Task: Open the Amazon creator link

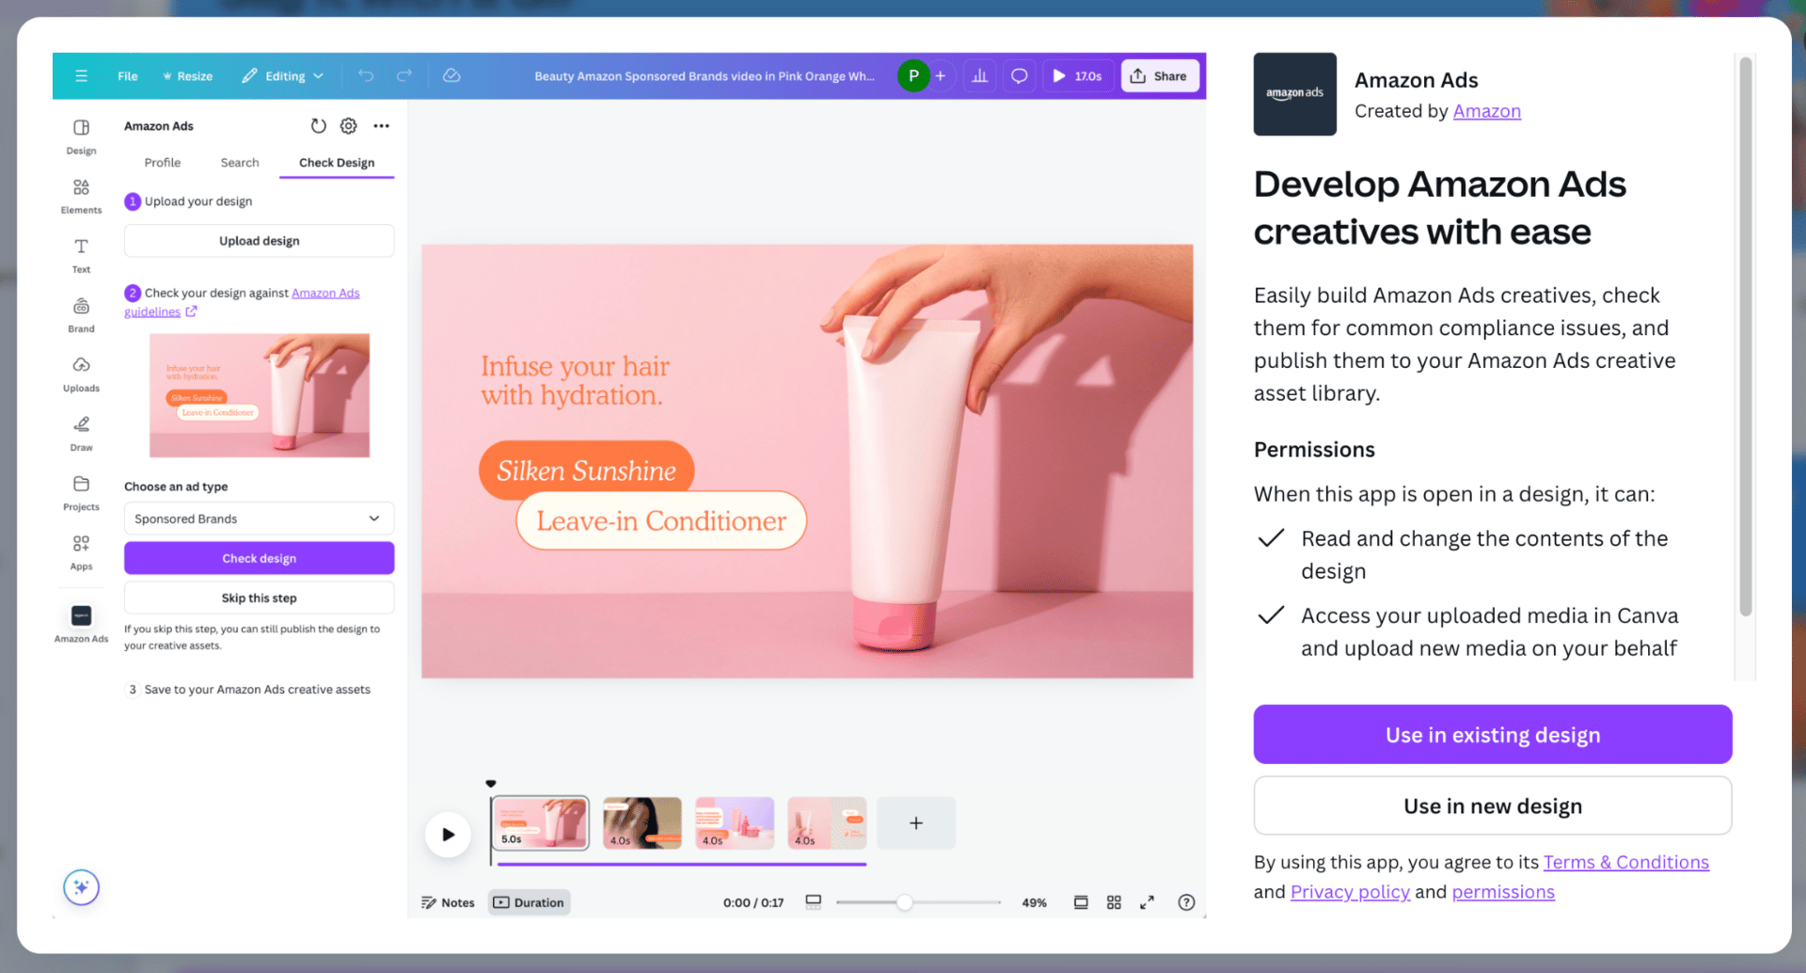Action: [1487, 111]
